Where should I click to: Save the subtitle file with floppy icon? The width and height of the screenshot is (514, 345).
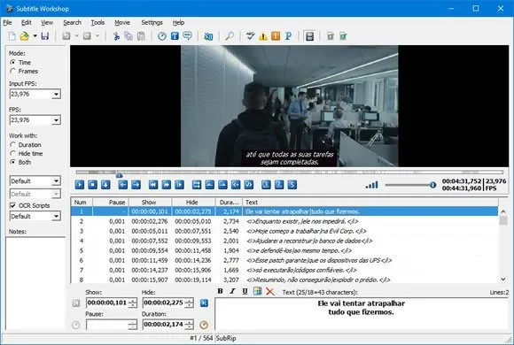(x=45, y=36)
